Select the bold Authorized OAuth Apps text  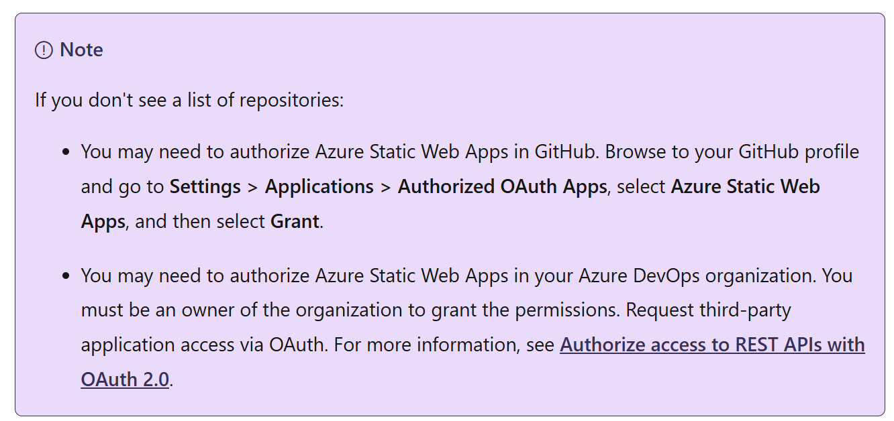(x=502, y=186)
